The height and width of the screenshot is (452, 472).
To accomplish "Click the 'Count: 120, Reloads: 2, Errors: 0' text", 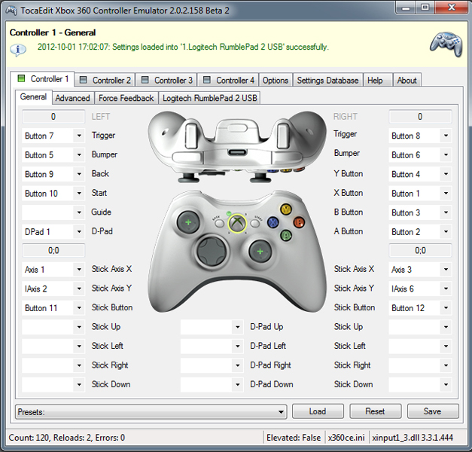I will [x=67, y=438].
